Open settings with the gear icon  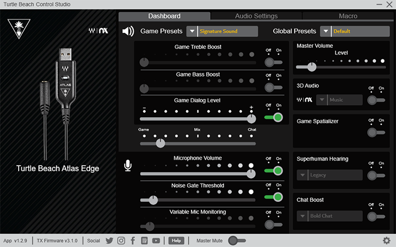386,240
